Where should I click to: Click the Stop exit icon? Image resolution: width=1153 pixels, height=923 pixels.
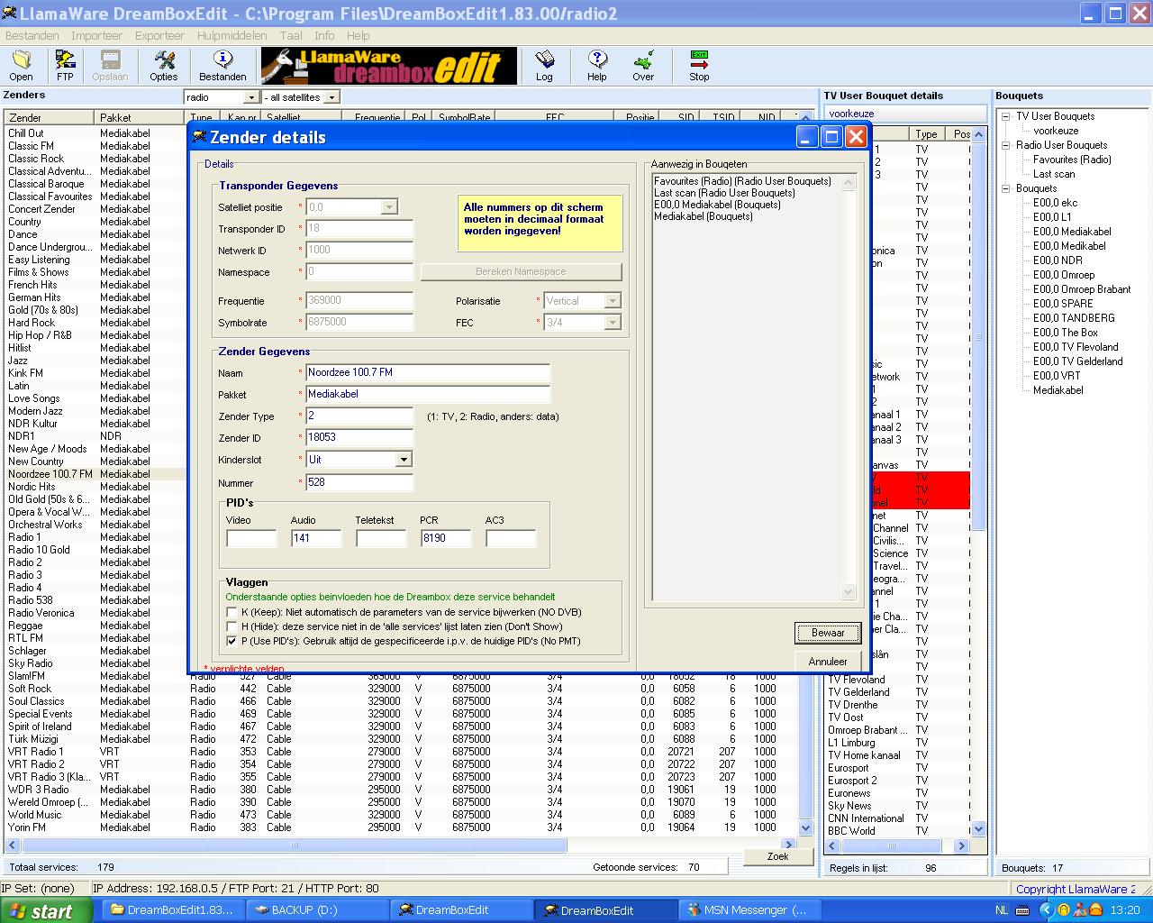(699, 66)
